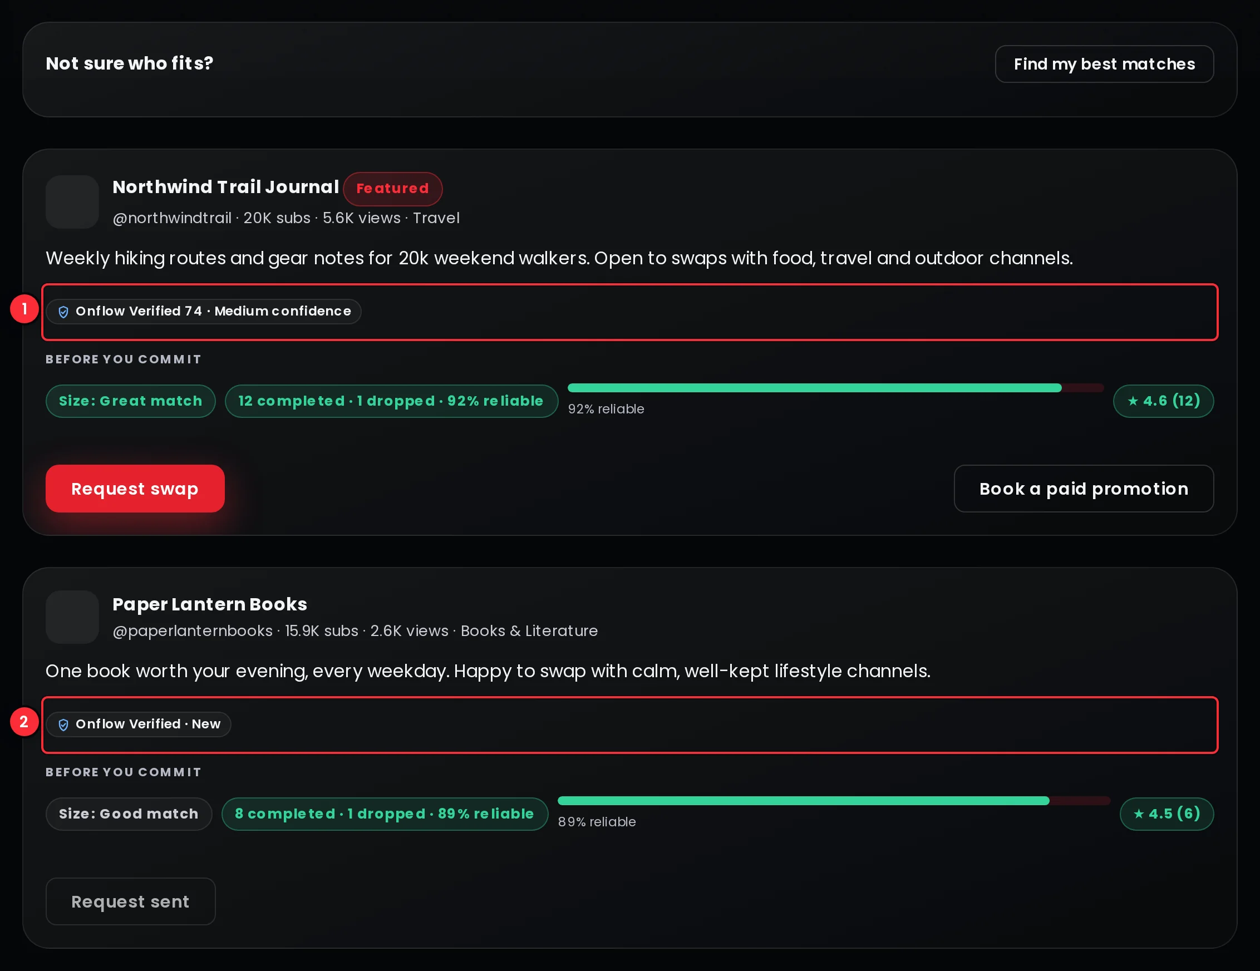Click 89% reliable label under bar
The width and height of the screenshot is (1260, 971).
click(597, 822)
